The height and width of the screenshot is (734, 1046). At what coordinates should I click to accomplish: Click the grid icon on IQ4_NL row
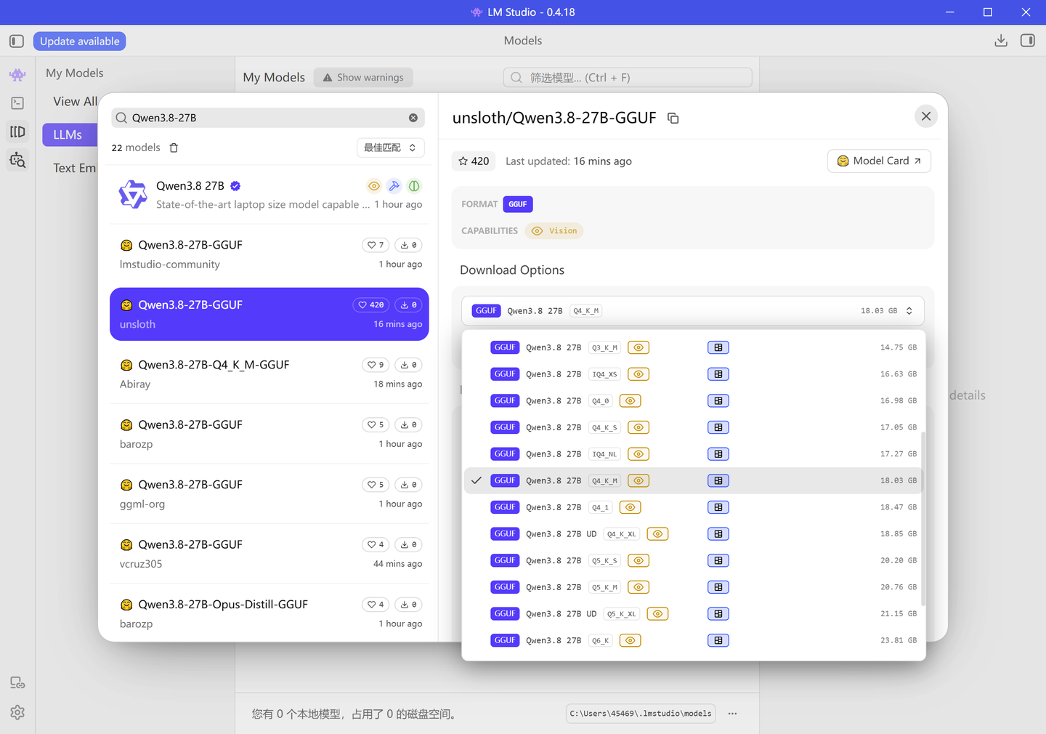click(718, 454)
